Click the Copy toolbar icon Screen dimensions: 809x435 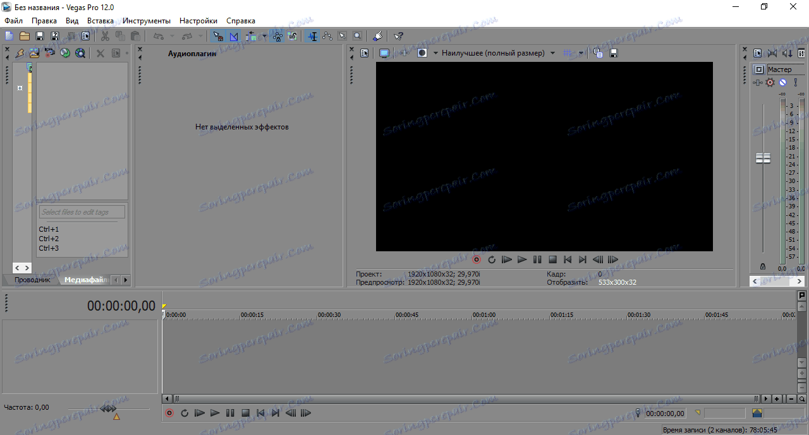tap(120, 36)
